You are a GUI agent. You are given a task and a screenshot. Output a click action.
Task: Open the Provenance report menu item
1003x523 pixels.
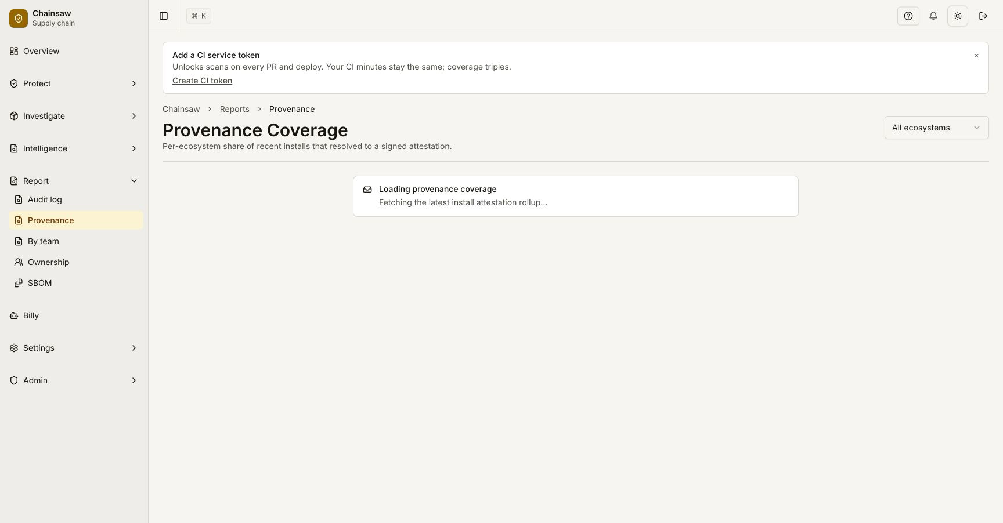tap(76, 220)
